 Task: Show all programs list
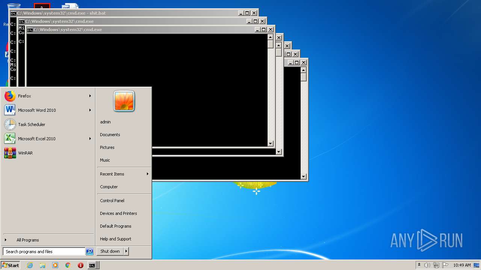[27, 240]
